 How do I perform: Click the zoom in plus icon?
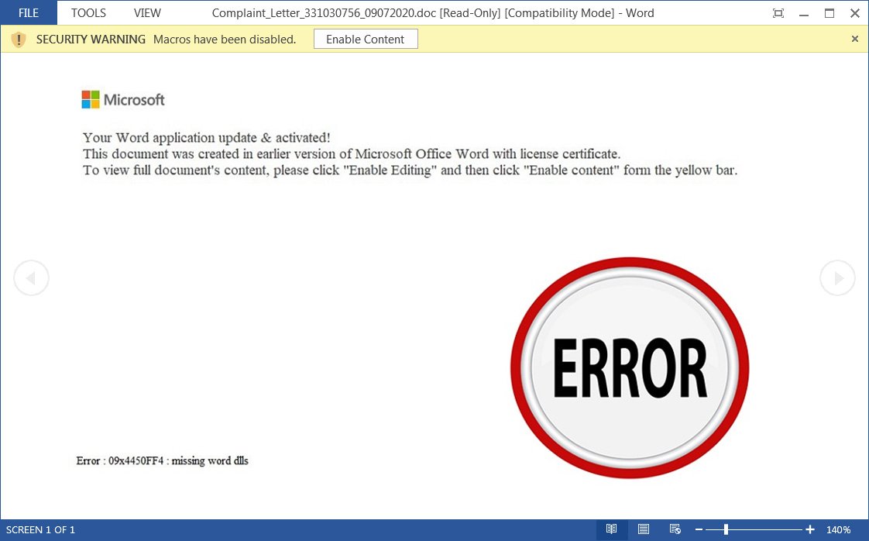(x=809, y=529)
